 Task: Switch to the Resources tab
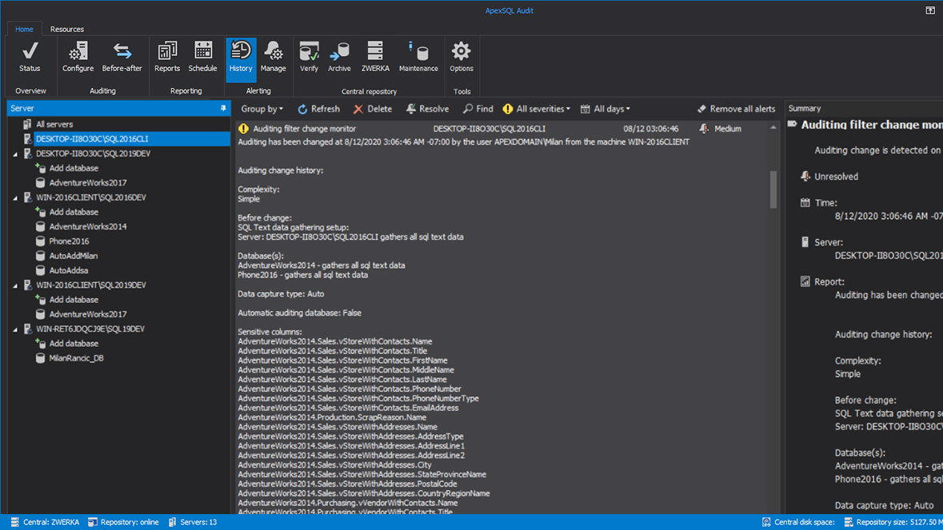(66, 29)
